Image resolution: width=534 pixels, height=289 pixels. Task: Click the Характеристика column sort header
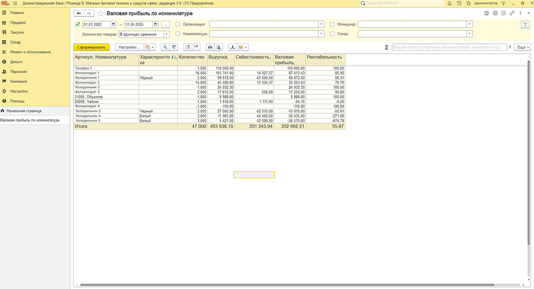point(158,60)
